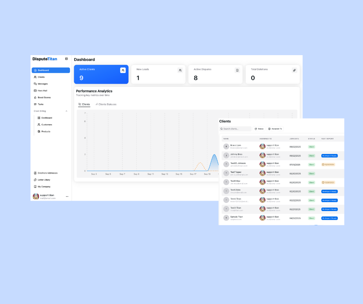This screenshot has width=363, height=304.
Task: Collapse the Client Billing section
Action: [66, 111]
